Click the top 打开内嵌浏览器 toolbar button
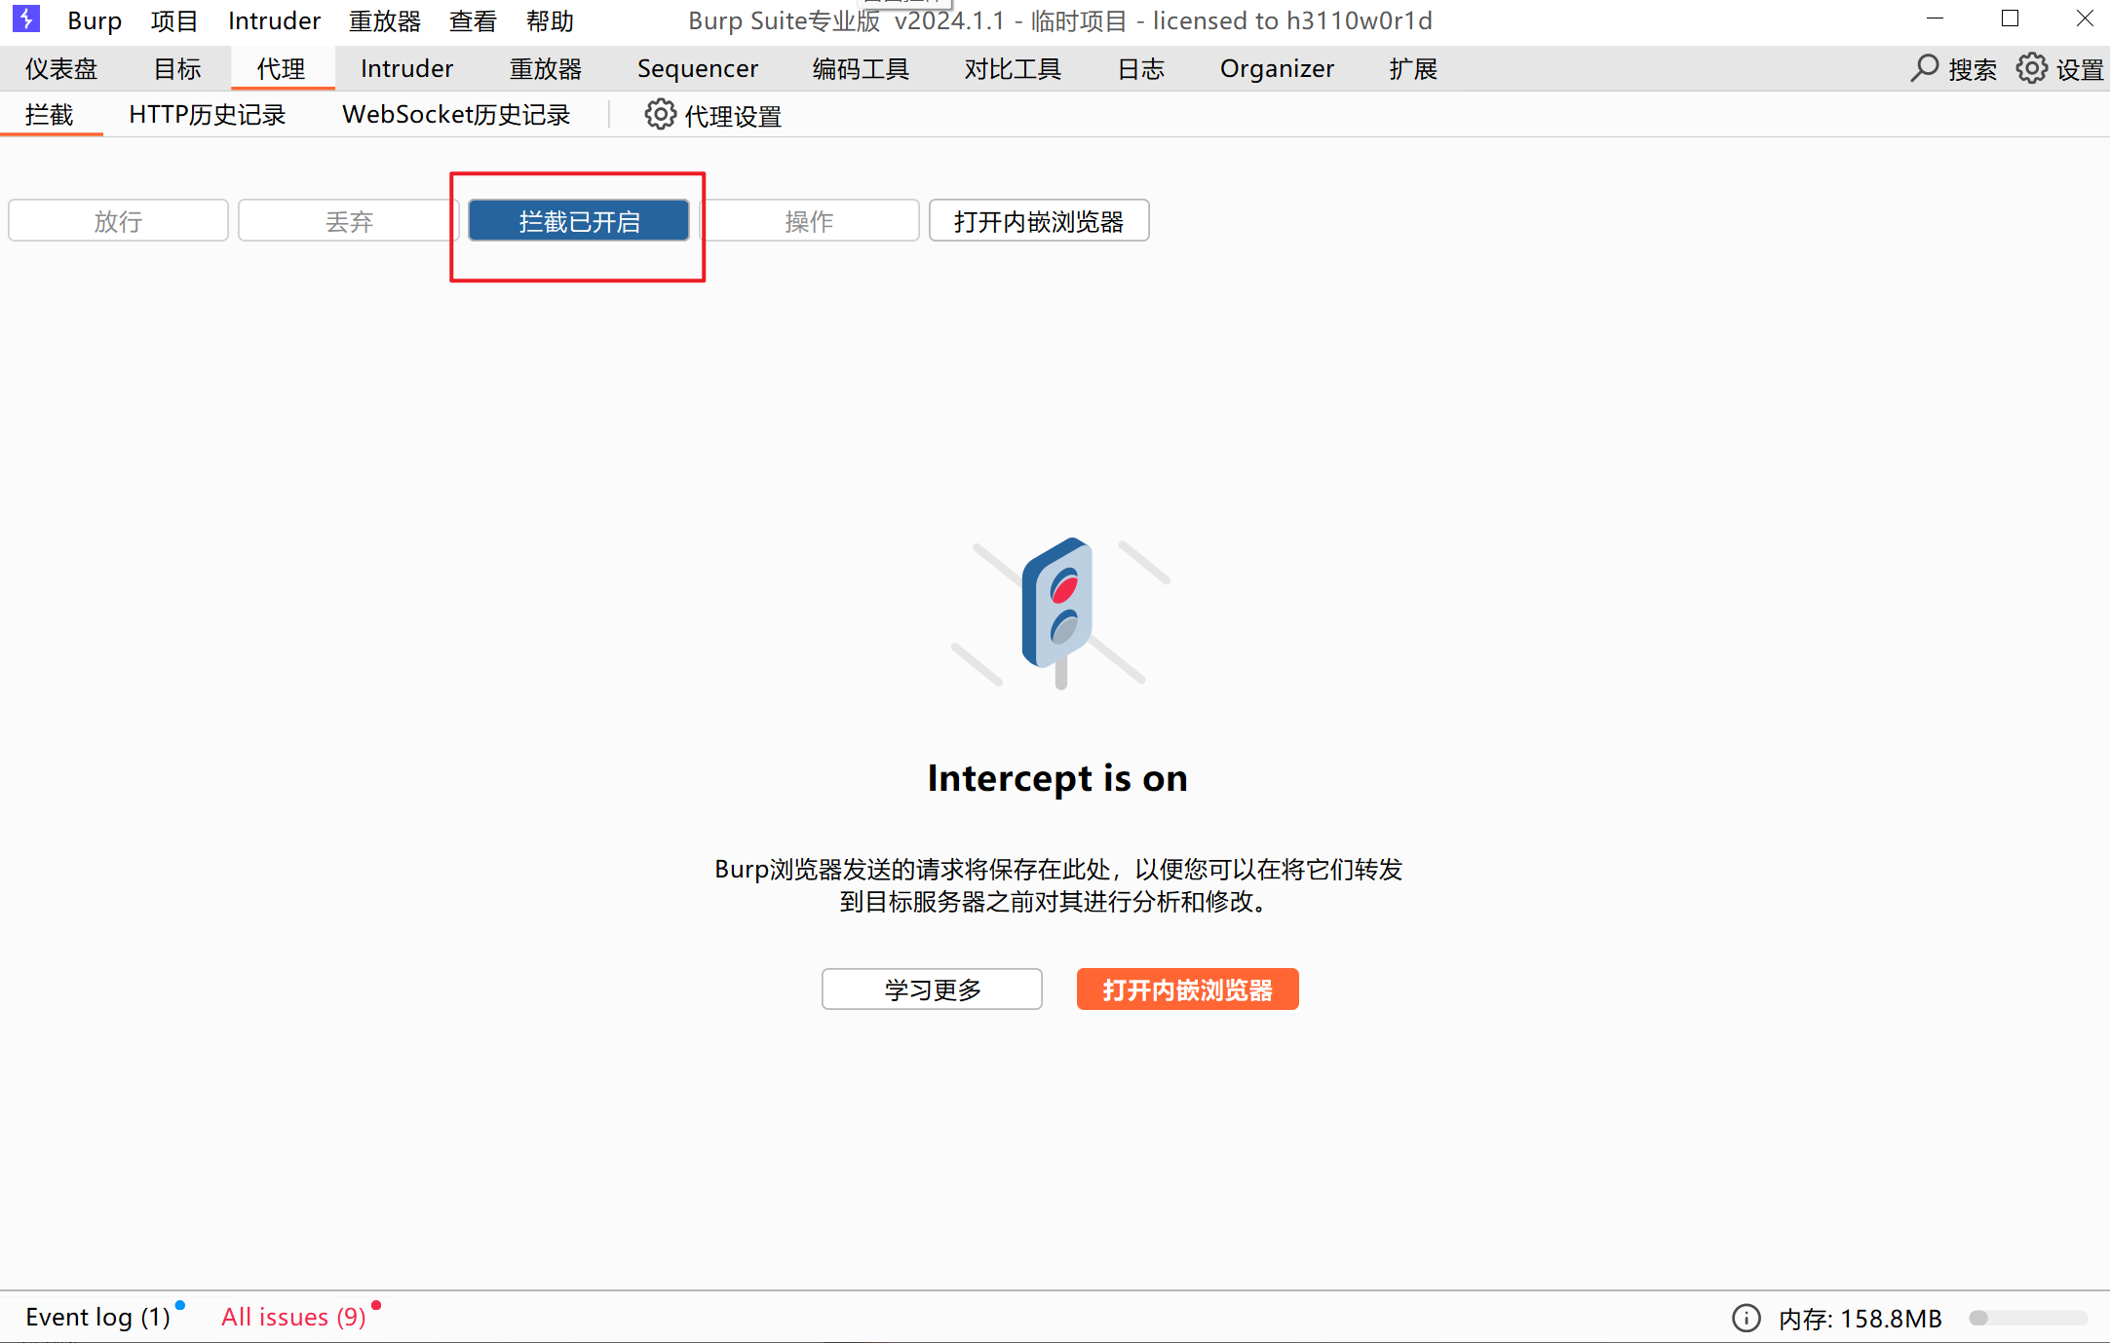This screenshot has height=1343, width=2110. [1039, 221]
